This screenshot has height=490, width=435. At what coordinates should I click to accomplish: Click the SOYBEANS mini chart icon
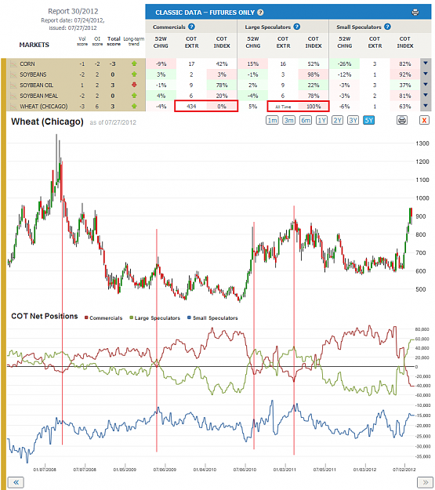click(x=13, y=74)
